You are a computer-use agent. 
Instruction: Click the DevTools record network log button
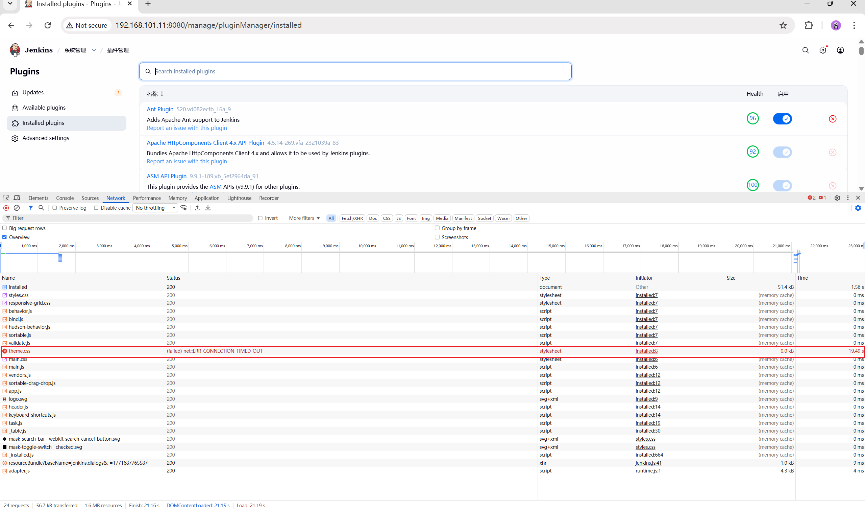pyautogui.click(x=6, y=208)
